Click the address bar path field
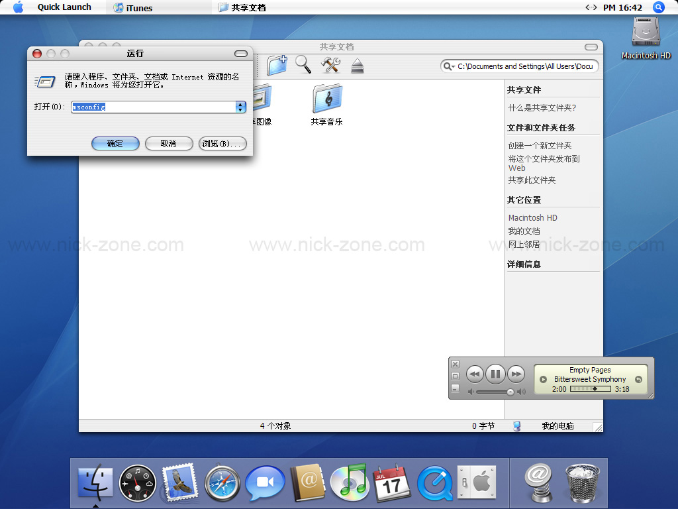 point(525,66)
